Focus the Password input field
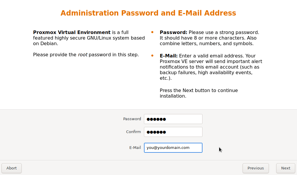This screenshot has width=297, height=175. [173, 119]
